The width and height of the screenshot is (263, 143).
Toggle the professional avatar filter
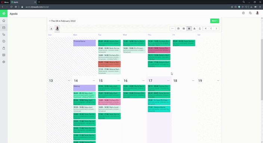tap(57, 28)
